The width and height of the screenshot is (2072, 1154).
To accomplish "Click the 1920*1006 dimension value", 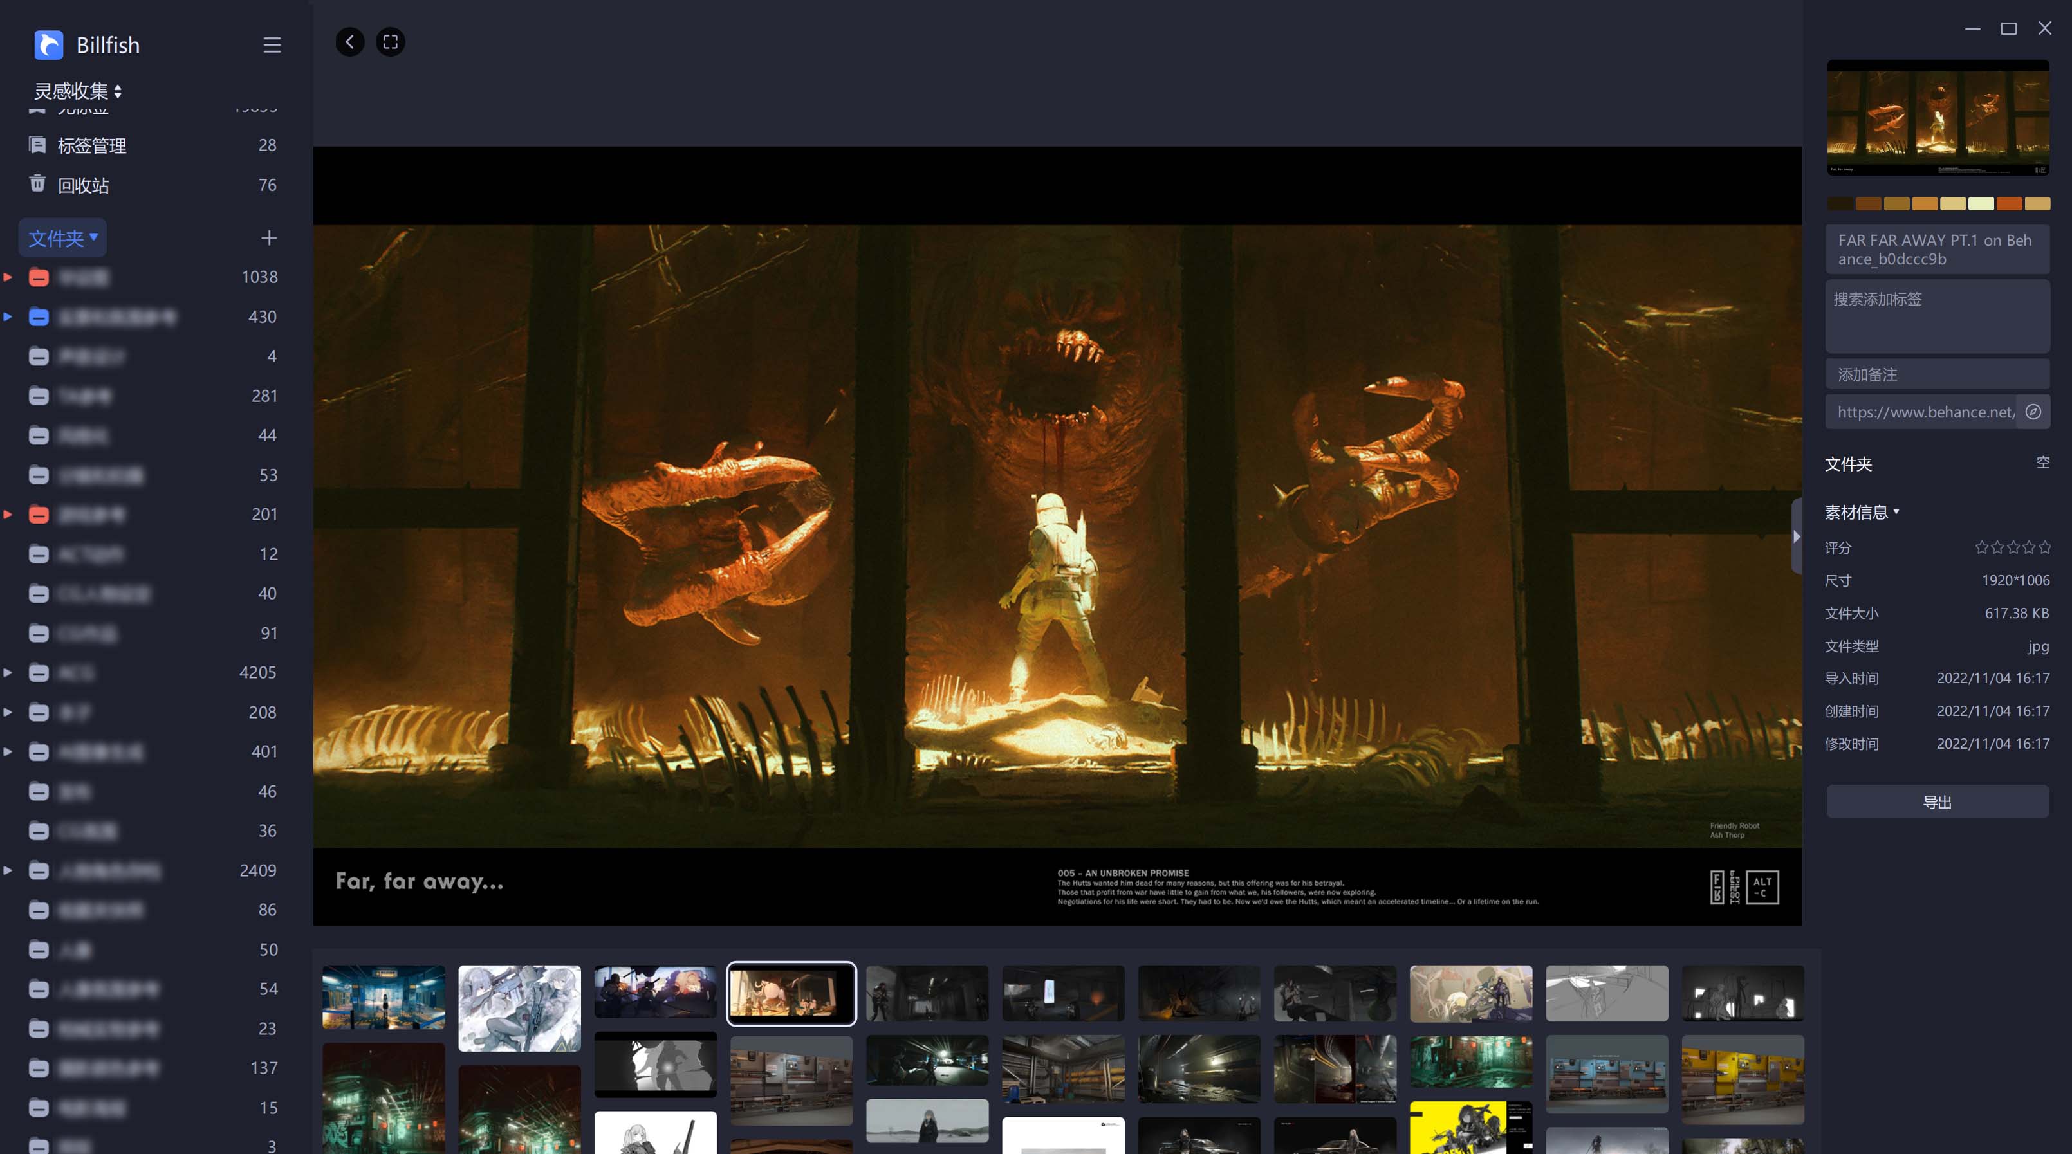I will [x=2015, y=581].
